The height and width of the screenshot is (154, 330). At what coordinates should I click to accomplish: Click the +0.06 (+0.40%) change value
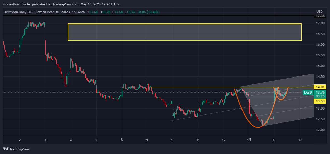pos(148,12)
